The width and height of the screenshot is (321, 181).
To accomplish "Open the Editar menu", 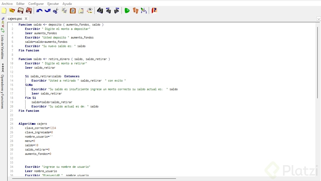I will [20, 4].
